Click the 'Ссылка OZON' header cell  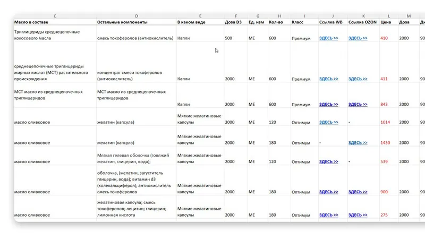[363, 22]
